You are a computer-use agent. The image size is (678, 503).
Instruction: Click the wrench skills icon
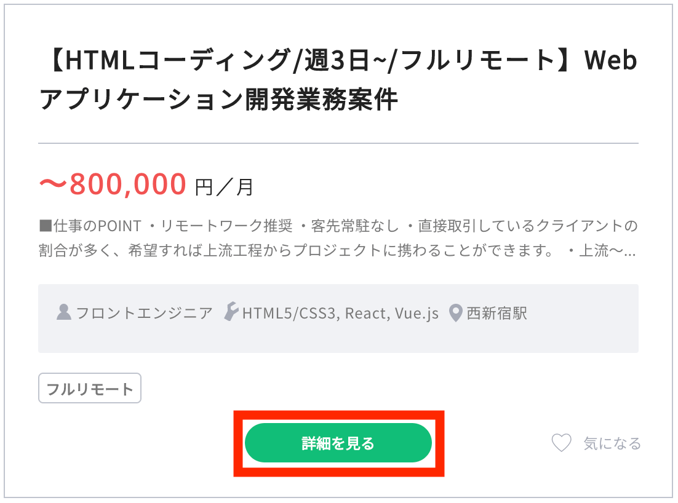pyautogui.click(x=231, y=313)
